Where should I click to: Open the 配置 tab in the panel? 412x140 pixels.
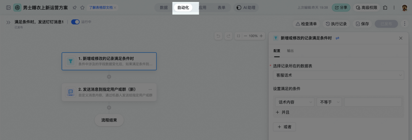[x=277, y=51]
